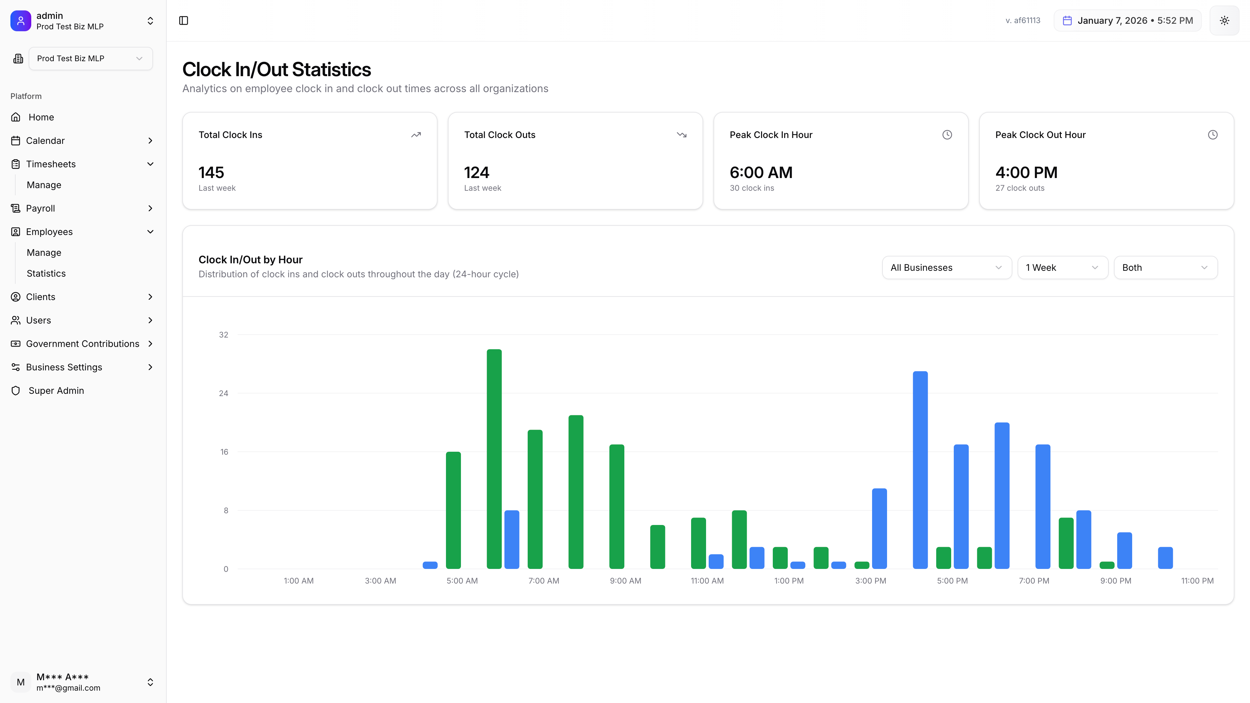1250x703 pixels.
Task: Click the Total Clock Ins trend icon
Action: (416, 135)
